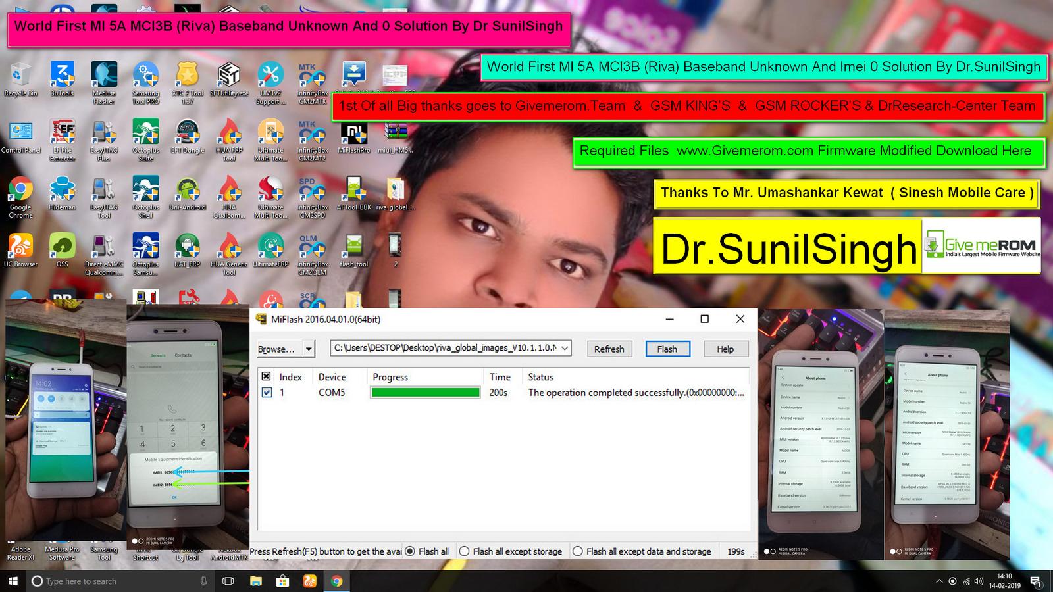Click the 200s time cell
Image resolution: width=1053 pixels, height=592 pixels.
click(x=498, y=393)
